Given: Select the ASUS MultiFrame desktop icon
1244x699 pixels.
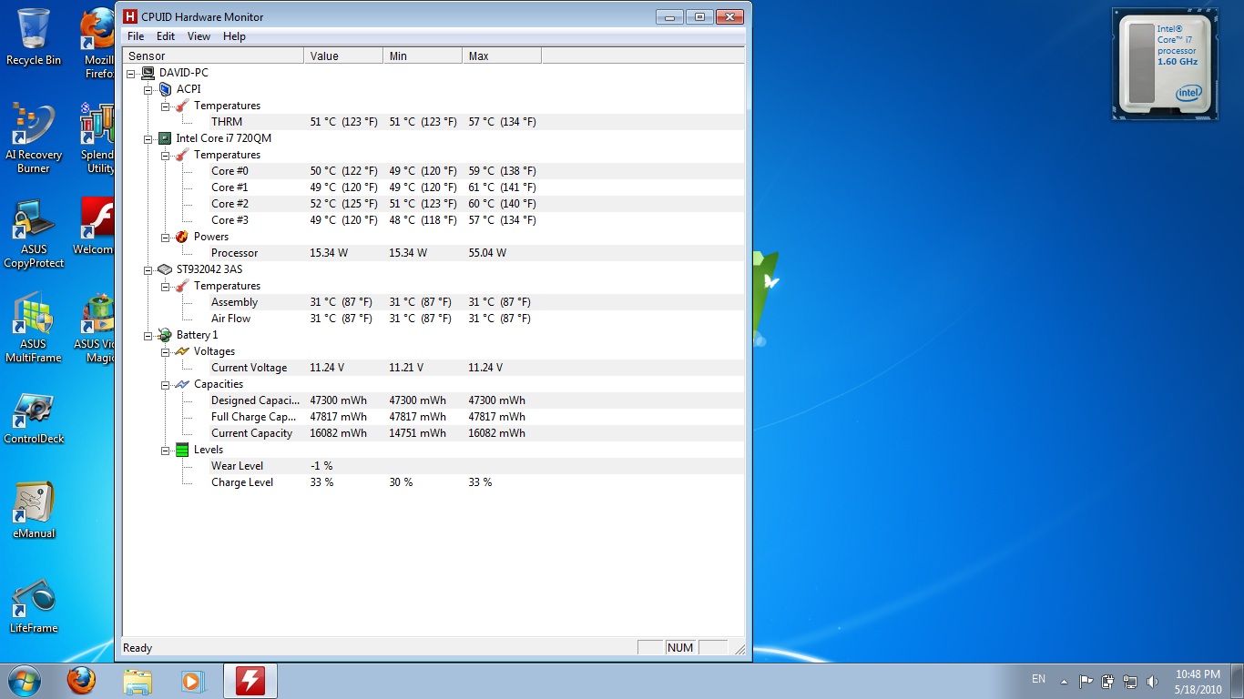Looking at the screenshot, I should pyautogui.click(x=34, y=328).
